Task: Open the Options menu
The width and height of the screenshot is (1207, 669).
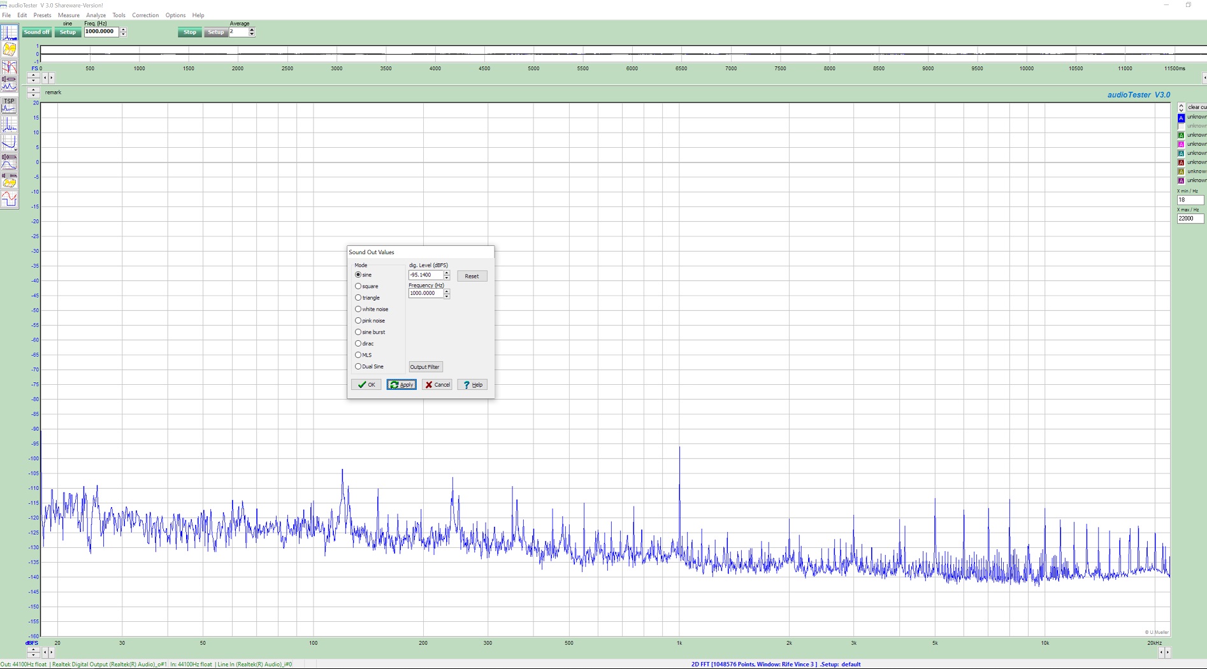Action: (175, 15)
